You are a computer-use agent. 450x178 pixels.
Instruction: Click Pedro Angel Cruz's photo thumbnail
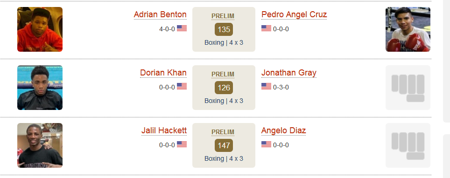[x=408, y=29]
